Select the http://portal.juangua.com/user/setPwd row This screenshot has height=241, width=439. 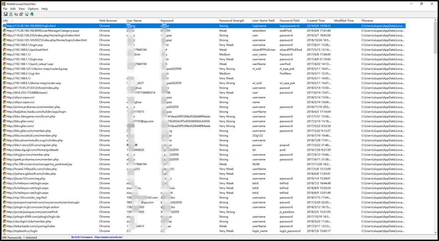pyautogui.click(x=204, y=212)
